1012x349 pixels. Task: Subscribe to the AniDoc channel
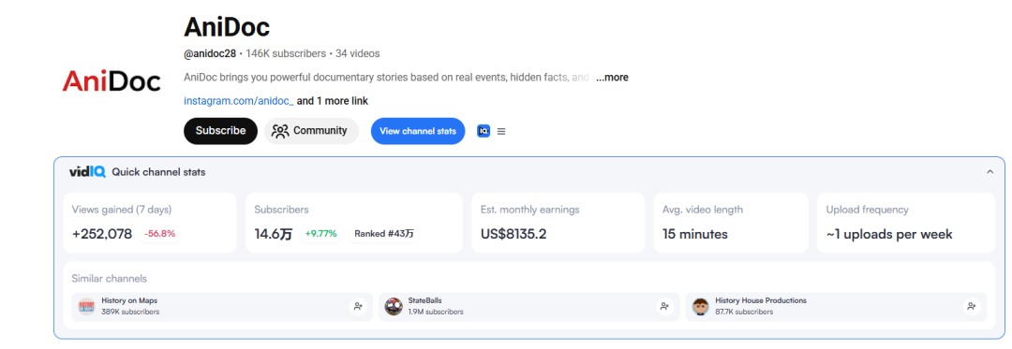tap(221, 131)
